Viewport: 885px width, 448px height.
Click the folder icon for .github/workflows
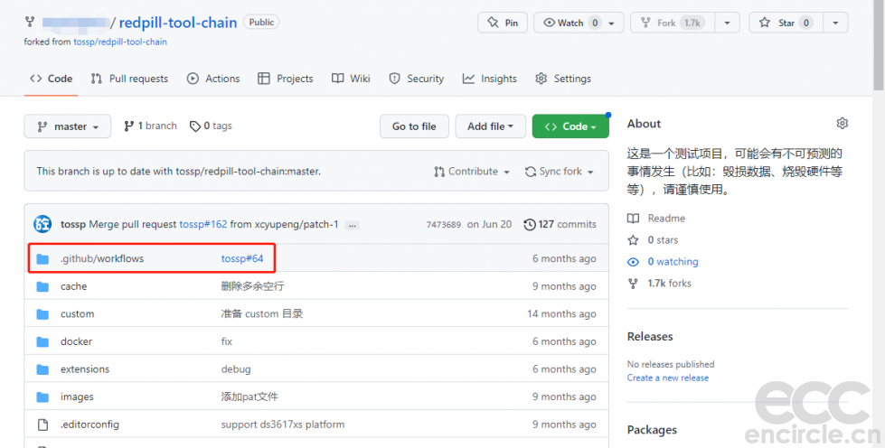point(42,259)
